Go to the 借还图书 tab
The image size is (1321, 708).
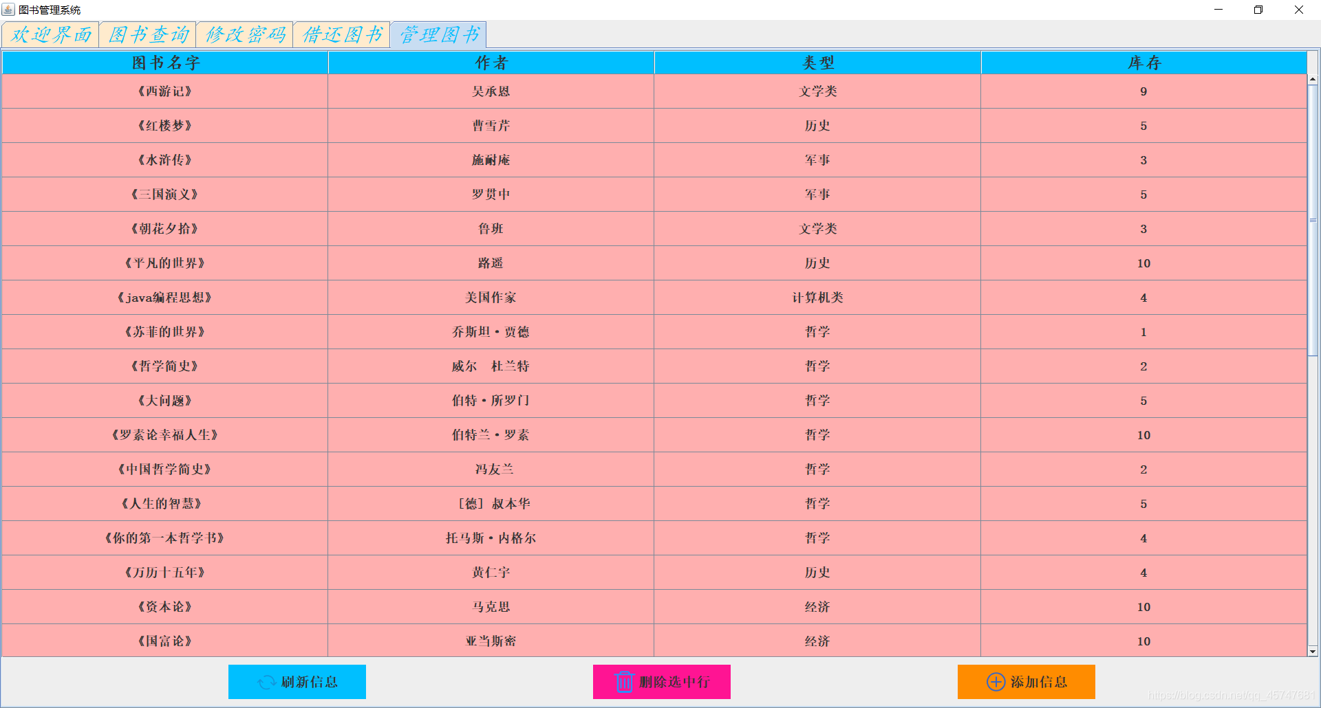click(x=342, y=35)
